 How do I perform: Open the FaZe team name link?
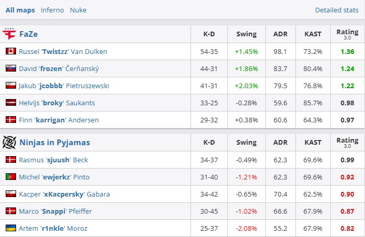[29, 34]
